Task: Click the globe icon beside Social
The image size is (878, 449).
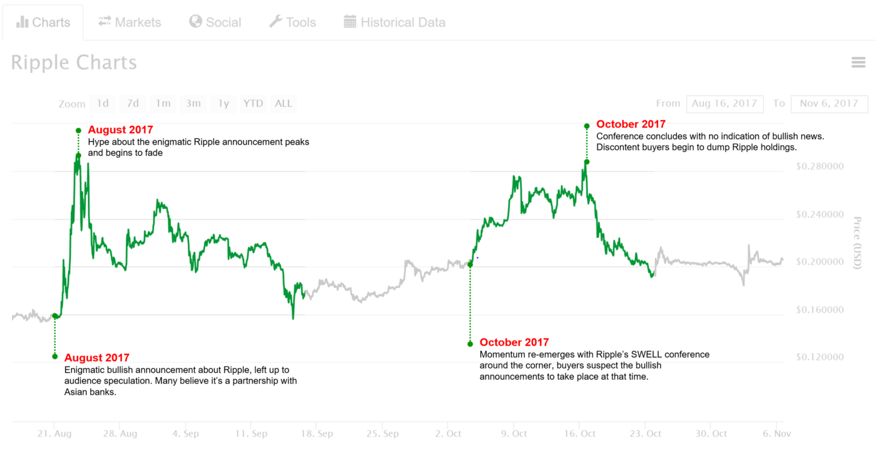Action: [x=195, y=21]
